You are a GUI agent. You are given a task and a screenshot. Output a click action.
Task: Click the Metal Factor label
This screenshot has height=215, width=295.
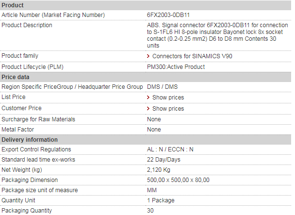pyautogui.click(x=17, y=130)
